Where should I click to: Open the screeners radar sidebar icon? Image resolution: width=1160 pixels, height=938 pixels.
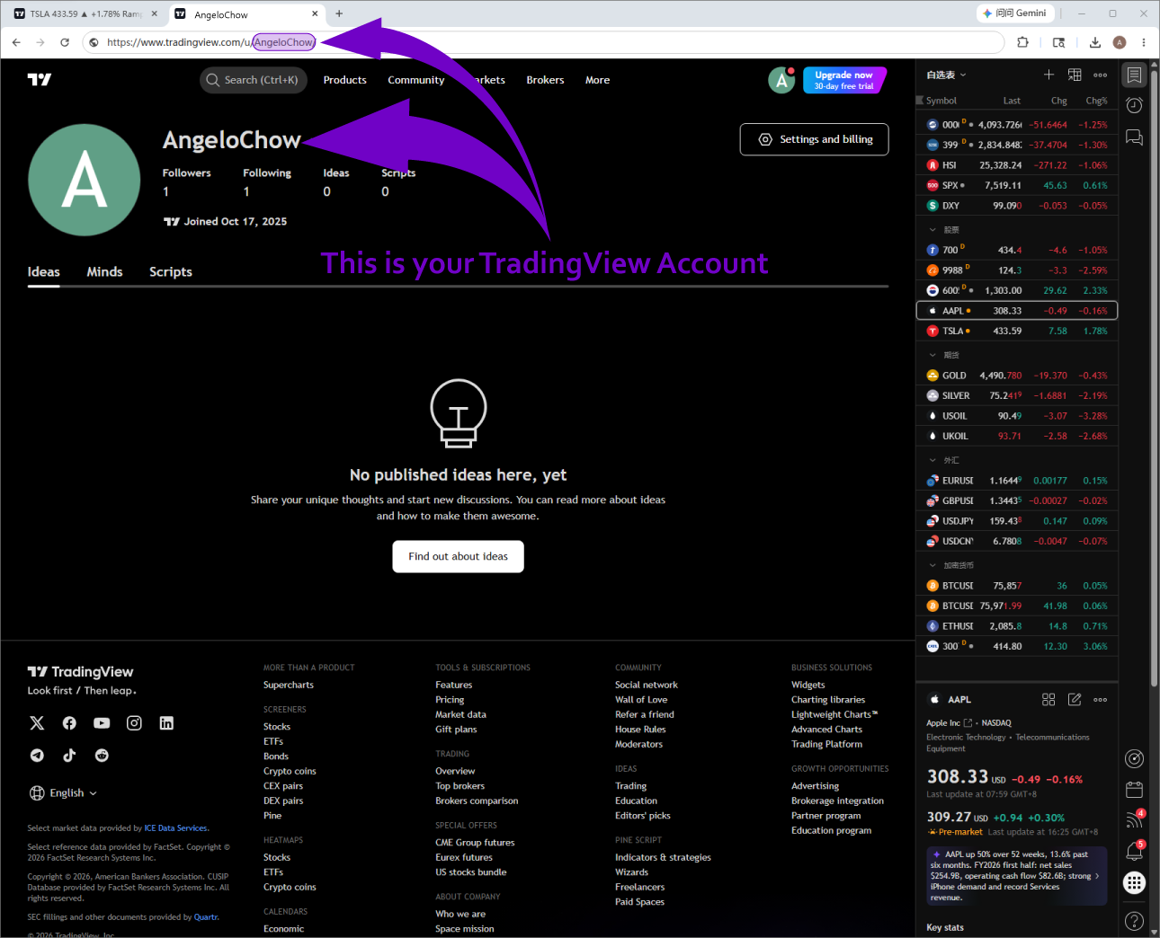(1135, 758)
